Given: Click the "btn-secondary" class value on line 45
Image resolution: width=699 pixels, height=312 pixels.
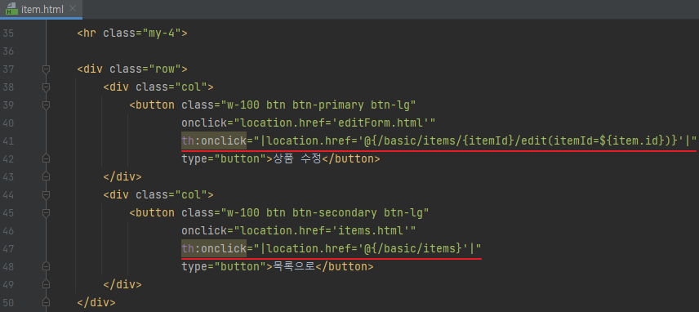Looking at the screenshot, I should [334, 212].
